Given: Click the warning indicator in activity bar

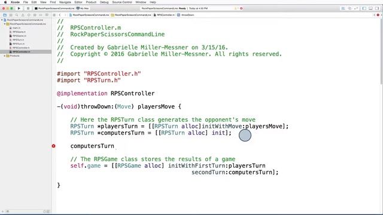Looking at the screenshot, I should click(x=236, y=8).
